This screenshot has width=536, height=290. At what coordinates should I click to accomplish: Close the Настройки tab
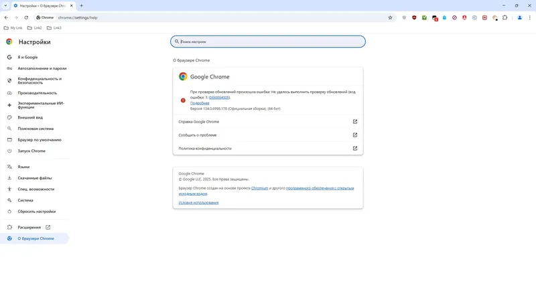pos(71,6)
